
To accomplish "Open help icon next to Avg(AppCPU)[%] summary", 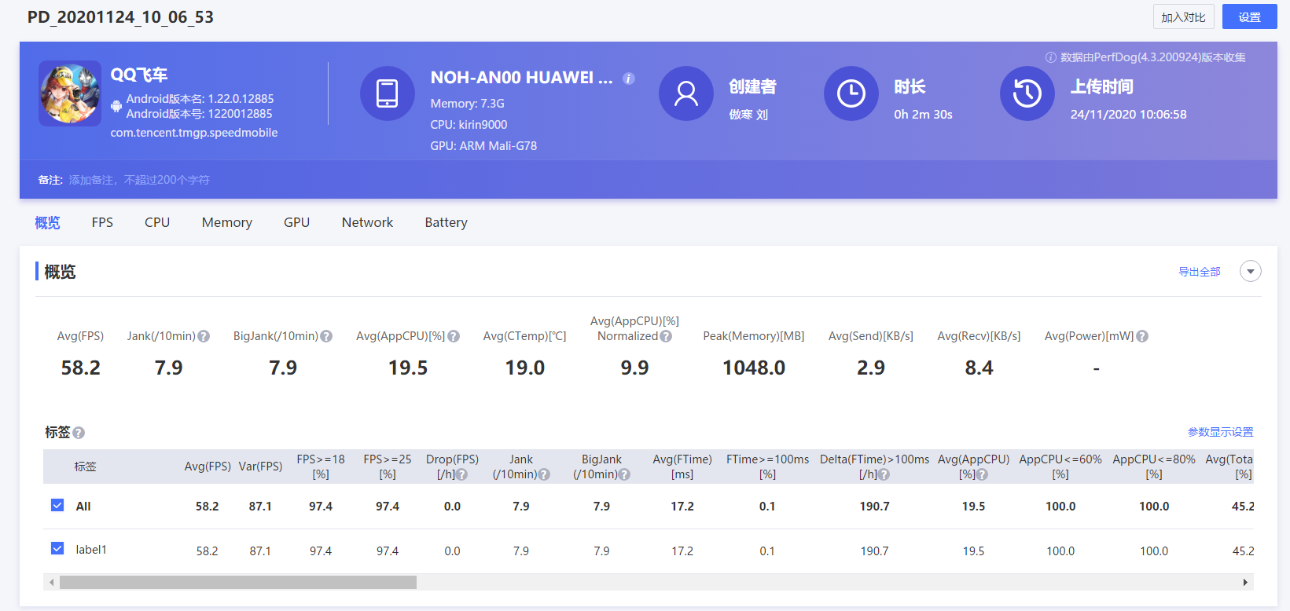I will 454,336.
